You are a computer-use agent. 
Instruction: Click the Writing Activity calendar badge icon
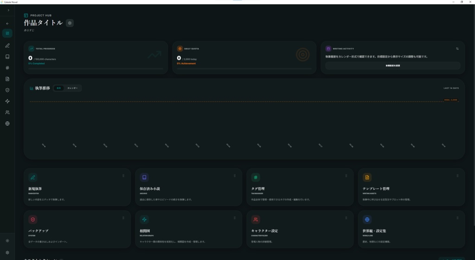[x=328, y=48]
